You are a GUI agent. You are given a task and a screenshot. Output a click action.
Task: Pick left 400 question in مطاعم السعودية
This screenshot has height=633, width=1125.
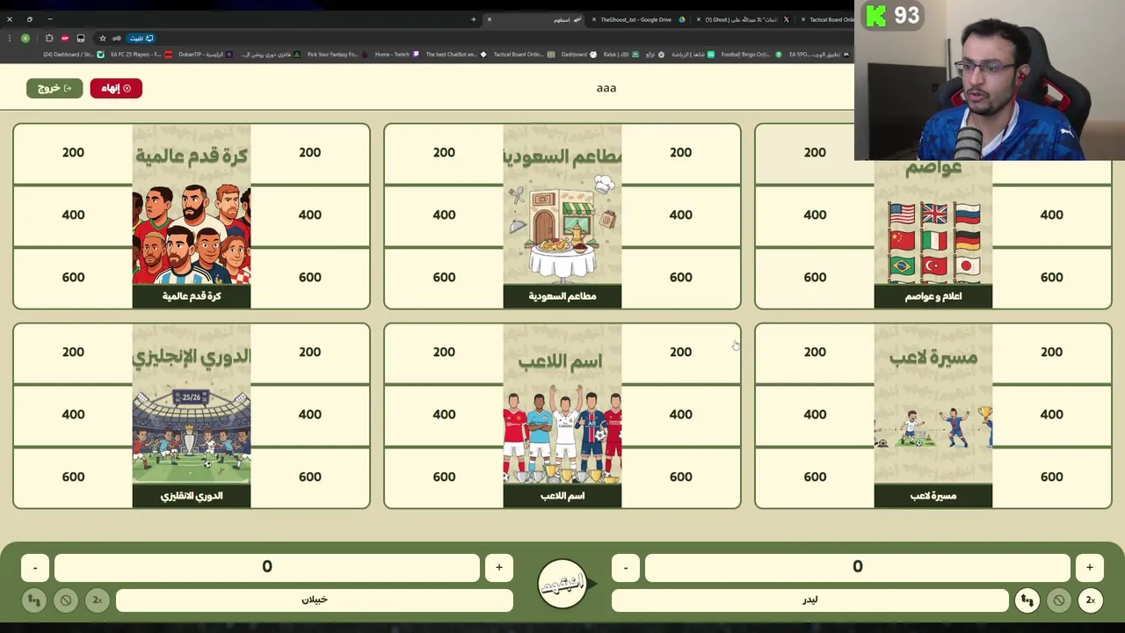coord(444,215)
